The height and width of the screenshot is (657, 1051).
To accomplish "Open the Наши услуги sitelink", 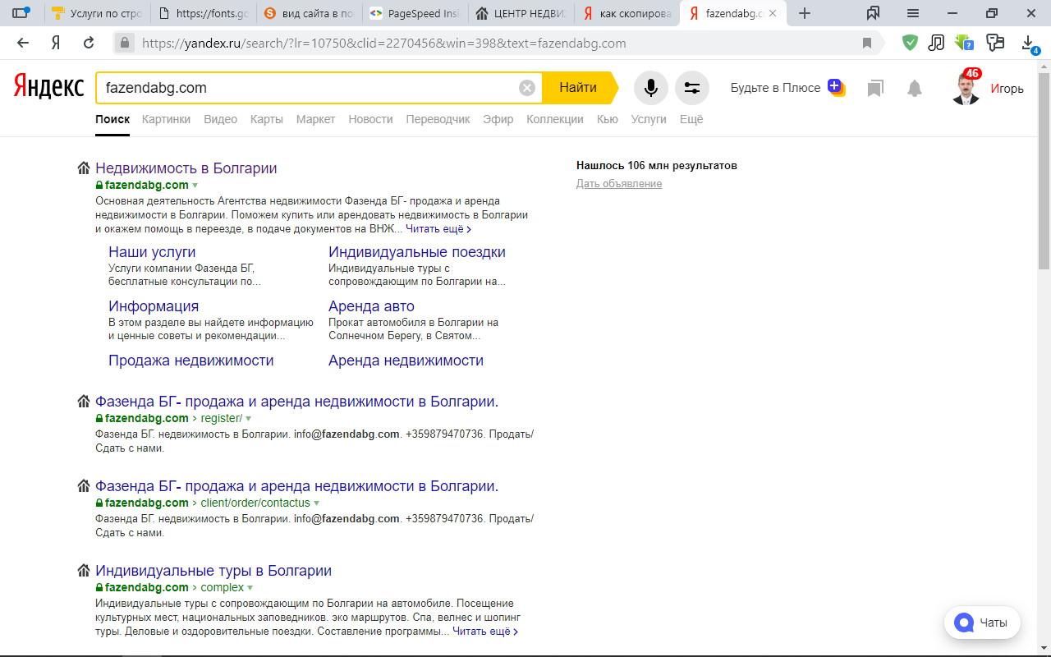I will click(x=152, y=252).
